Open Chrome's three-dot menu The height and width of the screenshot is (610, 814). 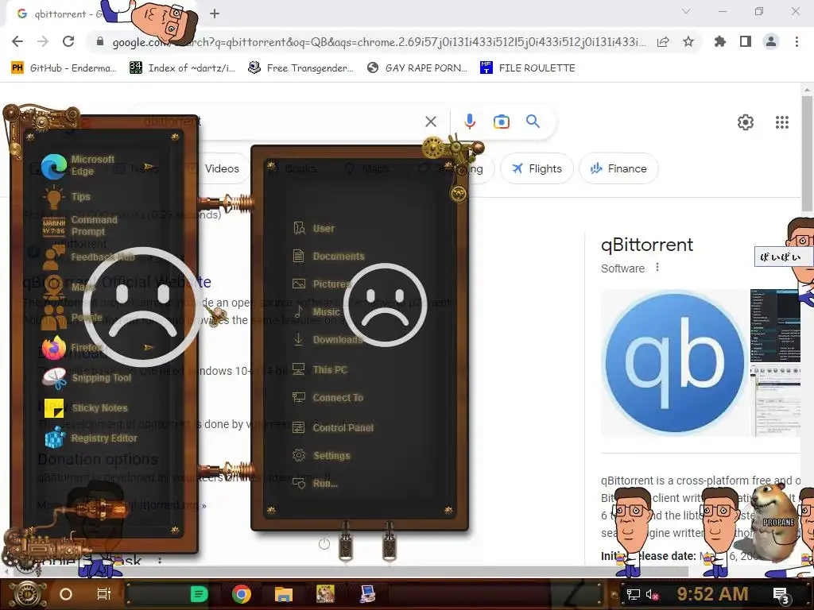tap(797, 41)
